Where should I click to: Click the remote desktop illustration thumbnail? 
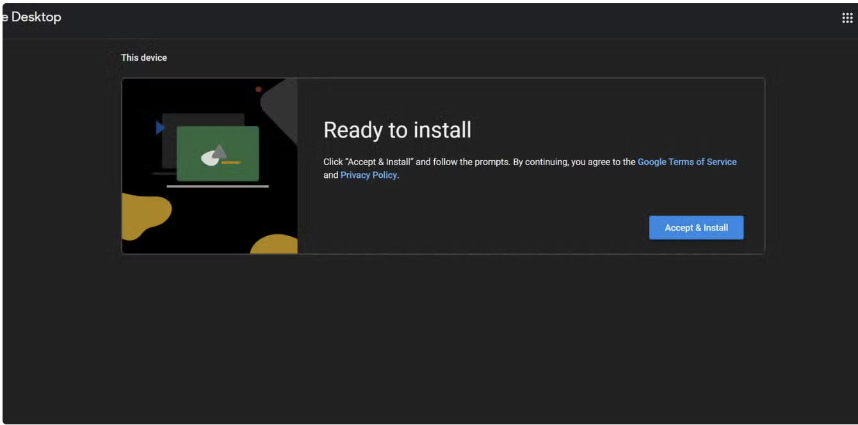(210, 166)
